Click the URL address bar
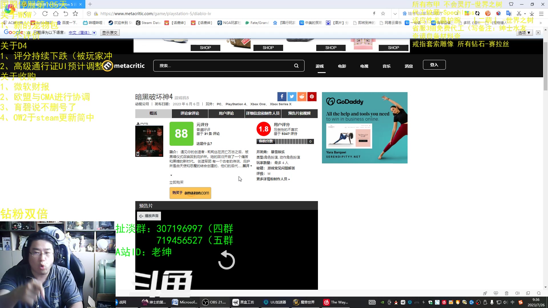This screenshot has height=308, width=548. 234,13
